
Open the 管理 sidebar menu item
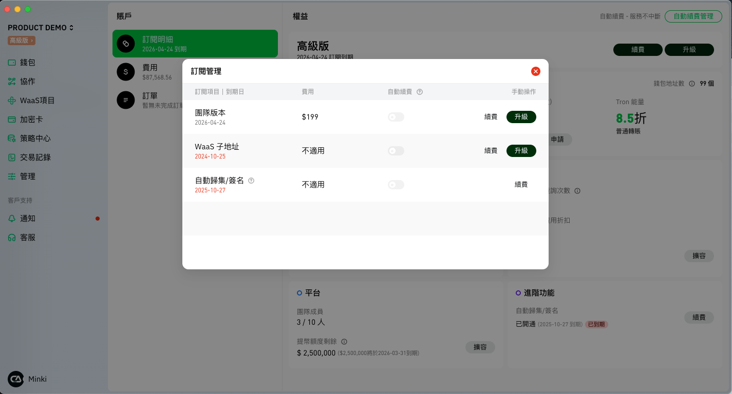point(28,176)
